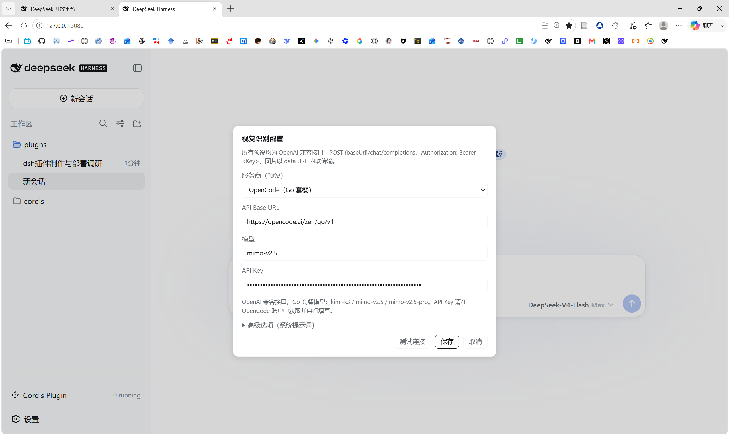Select the highlighted 新会话 conversation

(x=76, y=181)
